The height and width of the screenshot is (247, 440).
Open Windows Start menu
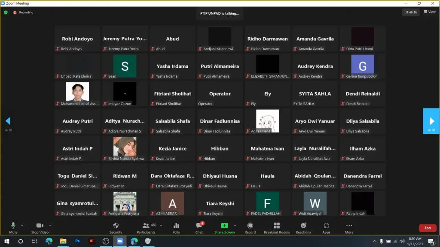(7, 241)
